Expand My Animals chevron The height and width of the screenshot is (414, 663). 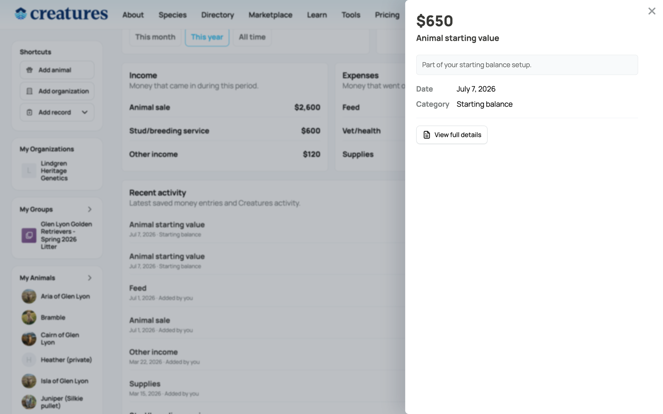coord(90,278)
